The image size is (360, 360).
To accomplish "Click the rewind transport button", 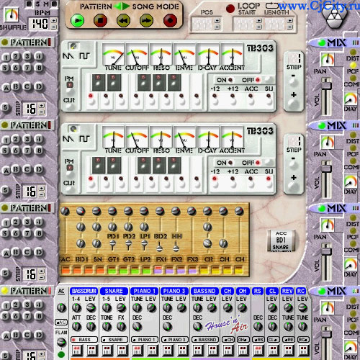I will (x=123, y=21).
